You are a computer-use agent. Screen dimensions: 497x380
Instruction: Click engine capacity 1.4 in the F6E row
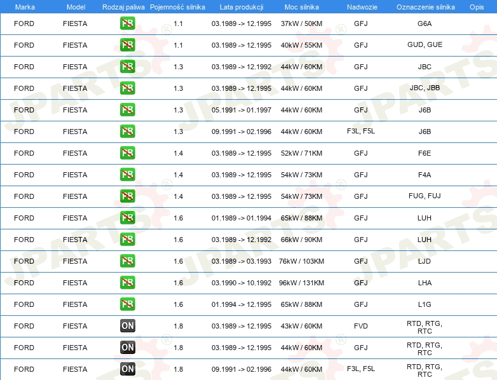tap(178, 153)
